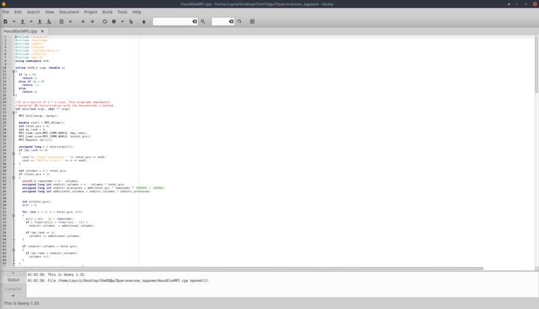Viewport: 539px width, 309px height.
Task: Open the build actions dropdown arrow
Action: (122, 22)
